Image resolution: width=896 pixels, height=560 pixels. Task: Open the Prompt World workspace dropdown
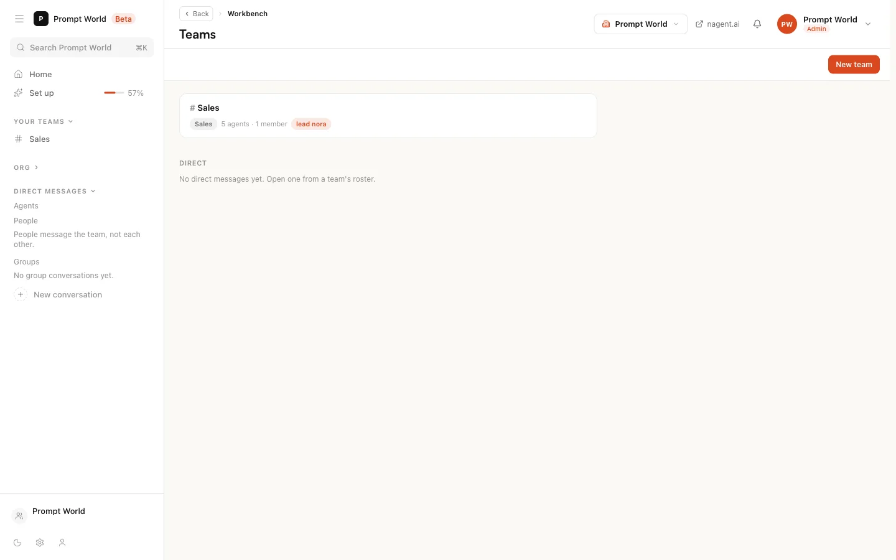coord(641,24)
